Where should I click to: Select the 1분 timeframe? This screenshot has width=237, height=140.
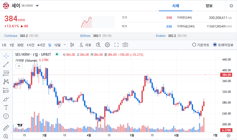[12, 45]
